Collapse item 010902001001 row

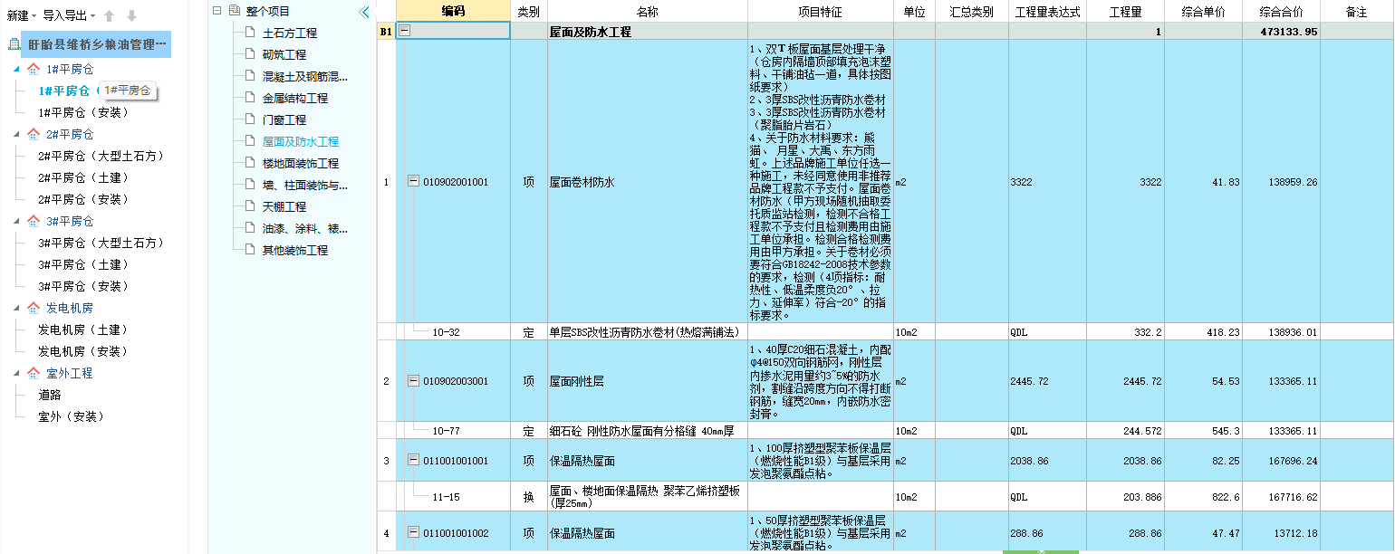[x=414, y=181]
